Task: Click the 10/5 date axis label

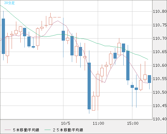Action: [65, 123]
